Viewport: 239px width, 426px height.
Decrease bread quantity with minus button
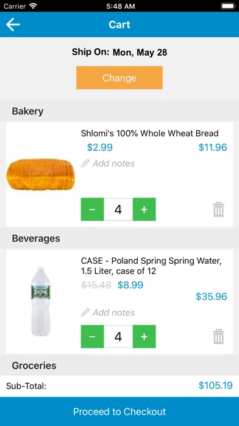92,209
